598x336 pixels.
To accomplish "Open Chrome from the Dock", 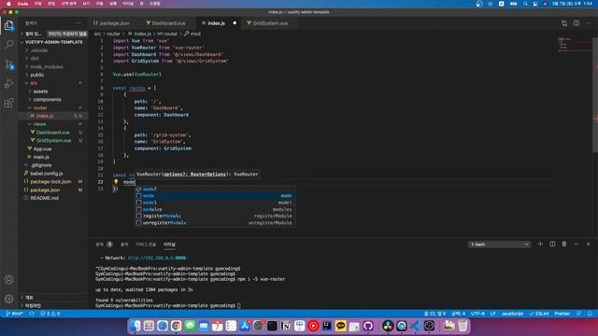I will pos(176,326).
